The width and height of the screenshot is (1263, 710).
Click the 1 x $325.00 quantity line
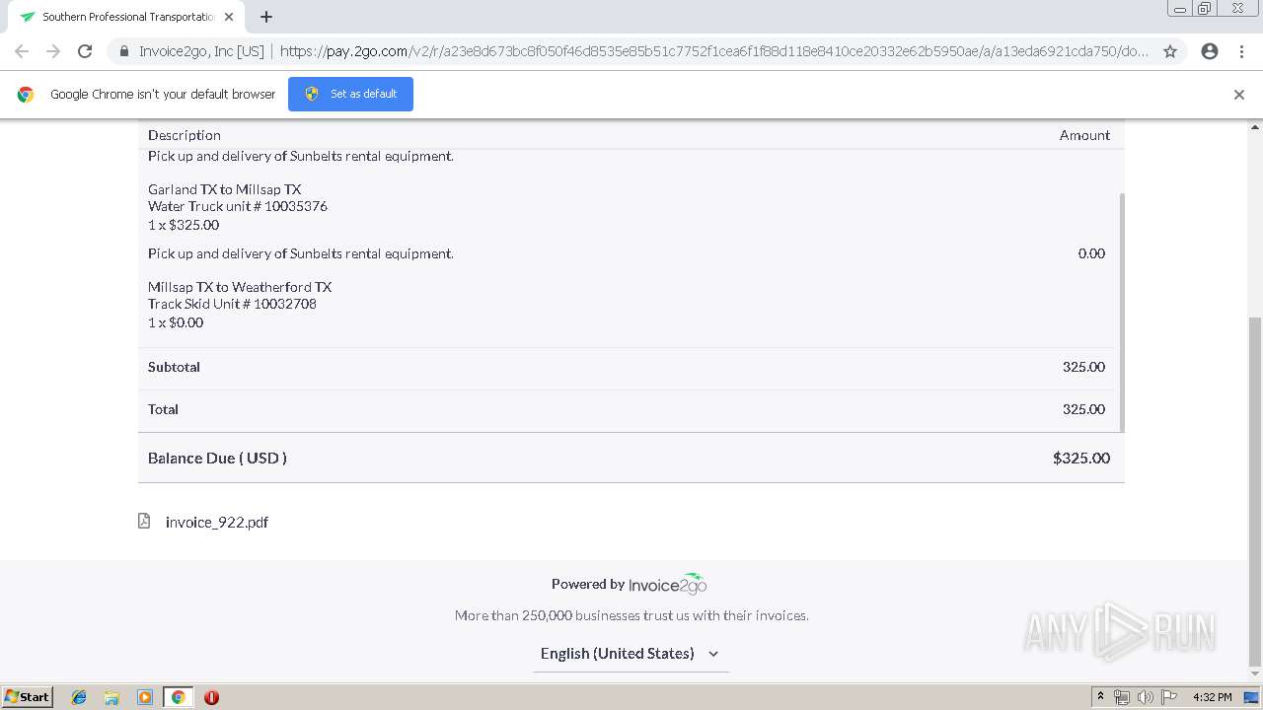click(184, 225)
